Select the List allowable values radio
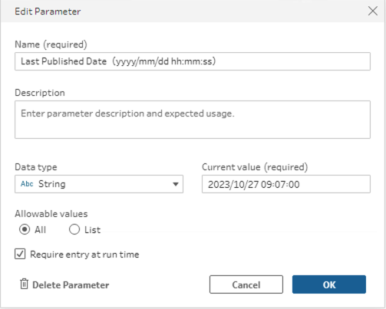 pos(74,229)
